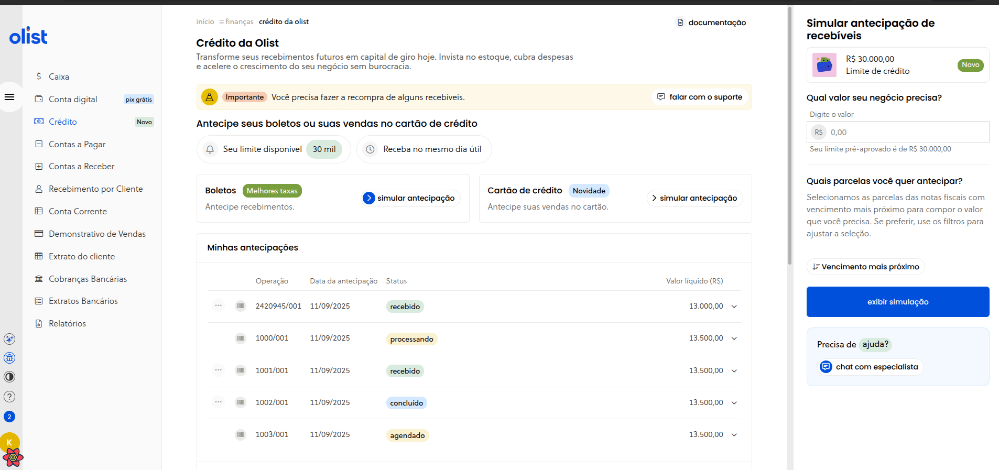Click the table icon for Extrato do cliente
This screenshot has width=999, height=470.
[39, 256]
